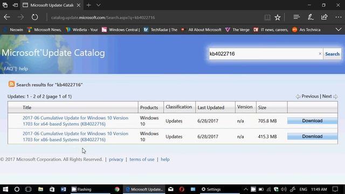The image size is (345, 194).
Task: Sort by Products column header
Action: (x=149, y=107)
